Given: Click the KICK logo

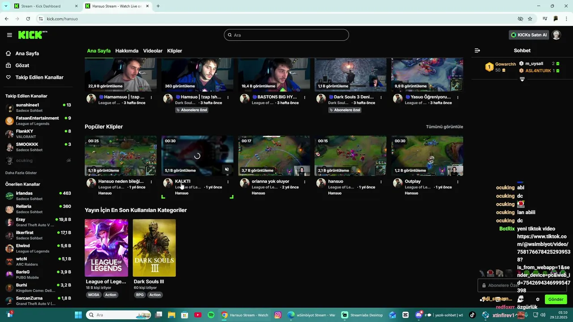Looking at the screenshot, I should (x=33, y=35).
